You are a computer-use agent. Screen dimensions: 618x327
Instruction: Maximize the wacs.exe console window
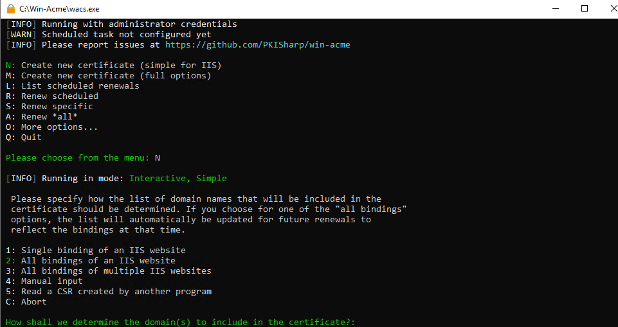click(x=585, y=8)
